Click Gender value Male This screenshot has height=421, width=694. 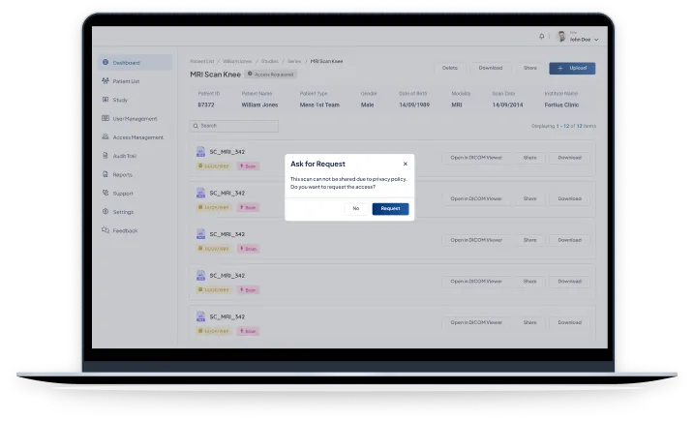(368, 105)
